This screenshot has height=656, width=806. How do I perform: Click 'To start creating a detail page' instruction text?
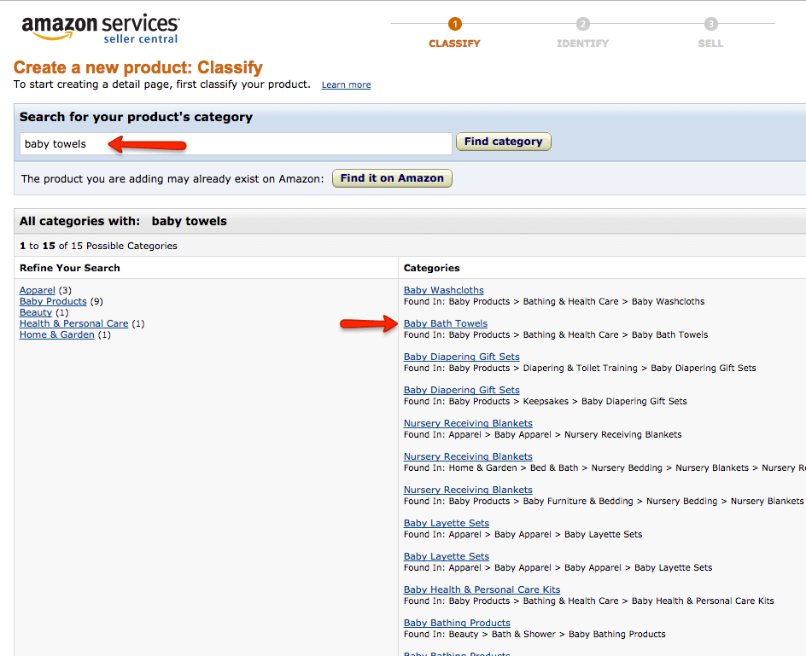coord(162,84)
